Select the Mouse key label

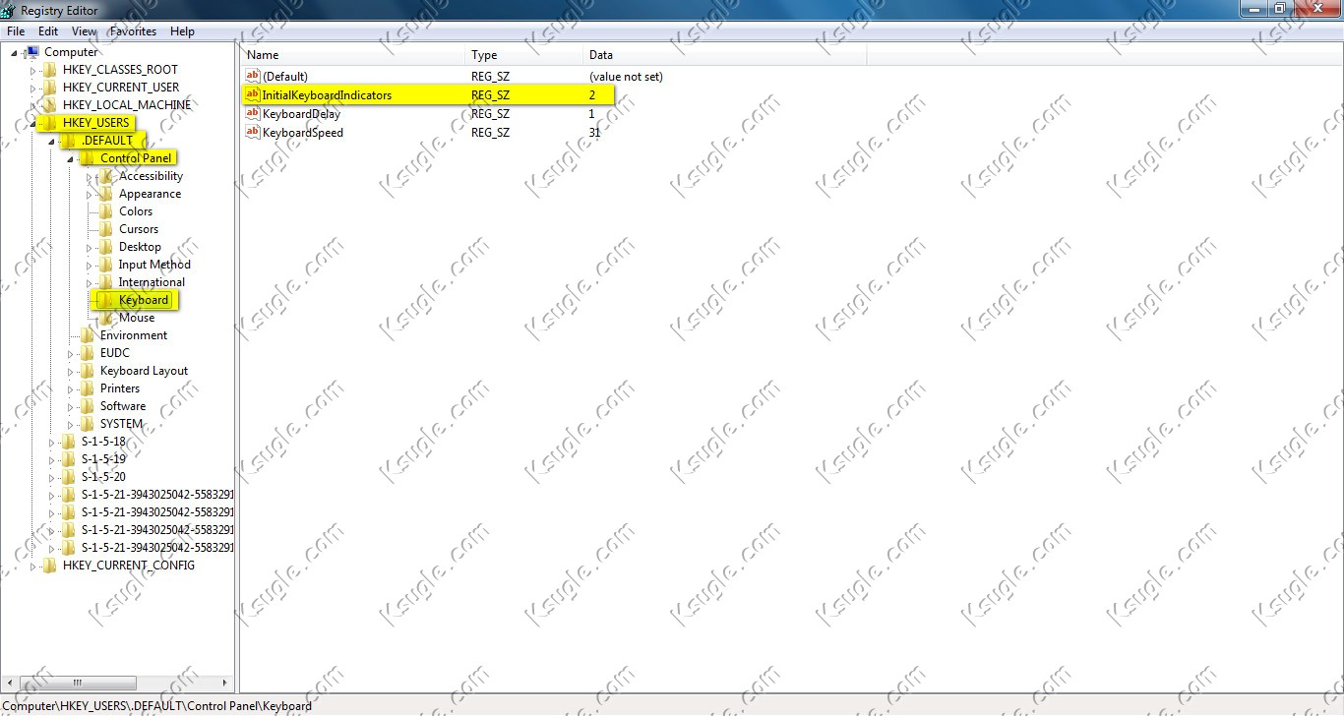pyautogui.click(x=137, y=318)
